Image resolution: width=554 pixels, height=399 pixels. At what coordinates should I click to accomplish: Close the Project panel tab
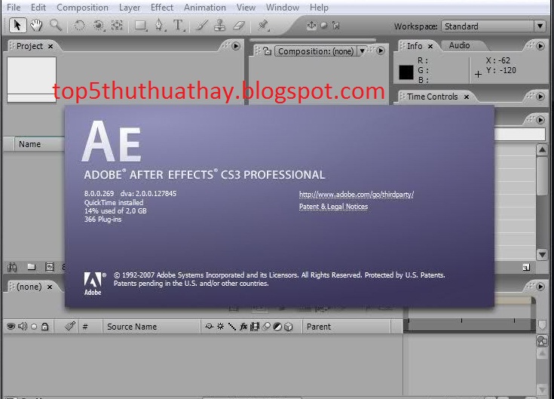(x=51, y=46)
